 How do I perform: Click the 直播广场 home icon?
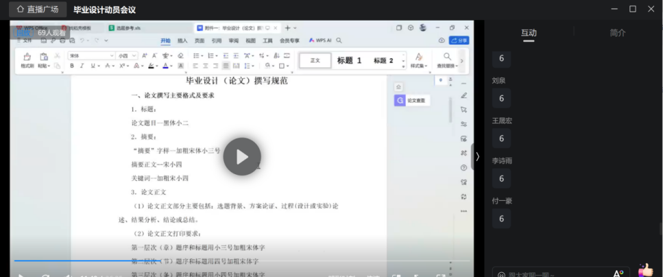(x=21, y=10)
